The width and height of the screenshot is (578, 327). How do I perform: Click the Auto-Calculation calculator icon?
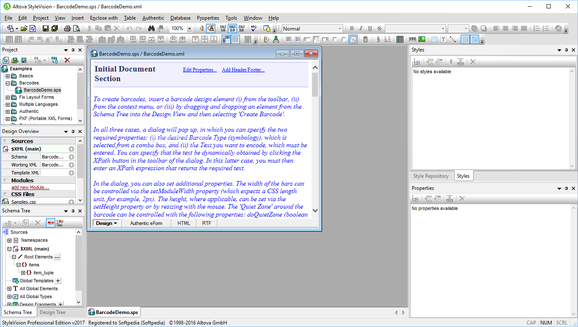pos(365,39)
